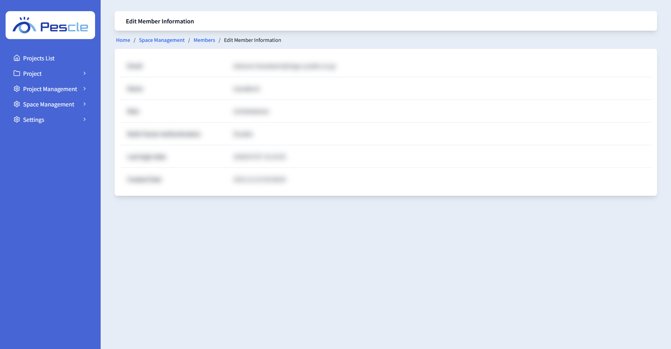Expand the Space Management chevron

[x=85, y=104]
